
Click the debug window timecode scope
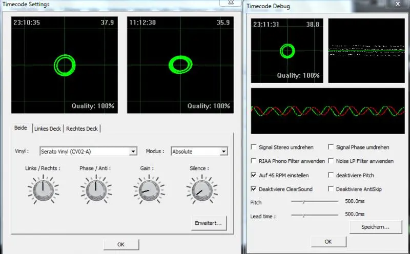[x=287, y=51]
